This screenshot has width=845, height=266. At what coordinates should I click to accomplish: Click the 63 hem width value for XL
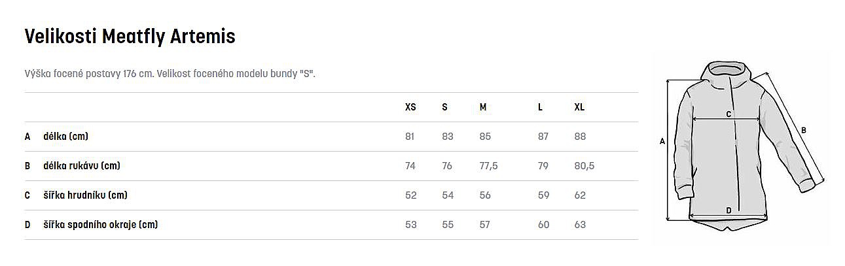(x=579, y=225)
